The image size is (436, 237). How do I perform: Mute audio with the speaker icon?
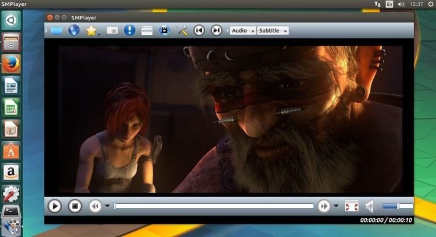pyautogui.click(x=370, y=206)
